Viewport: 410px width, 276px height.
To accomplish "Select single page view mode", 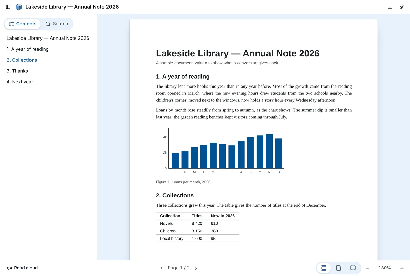I will [339, 268].
